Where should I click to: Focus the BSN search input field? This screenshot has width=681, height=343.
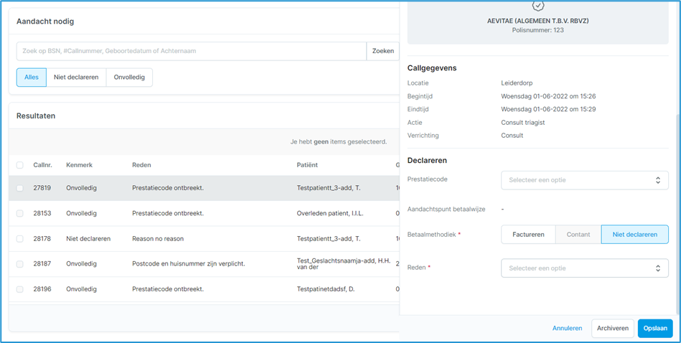pos(191,51)
